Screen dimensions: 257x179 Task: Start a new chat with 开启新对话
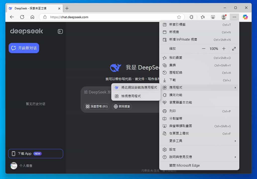coord(24,48)
